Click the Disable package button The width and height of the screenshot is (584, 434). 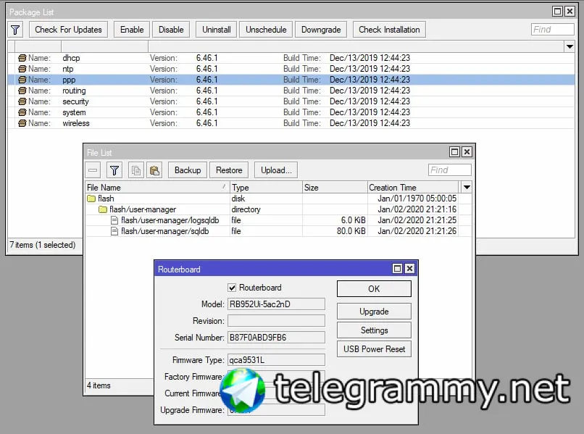[x=171, y=30]
